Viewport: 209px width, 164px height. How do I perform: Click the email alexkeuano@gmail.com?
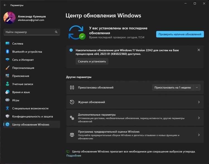31,20
